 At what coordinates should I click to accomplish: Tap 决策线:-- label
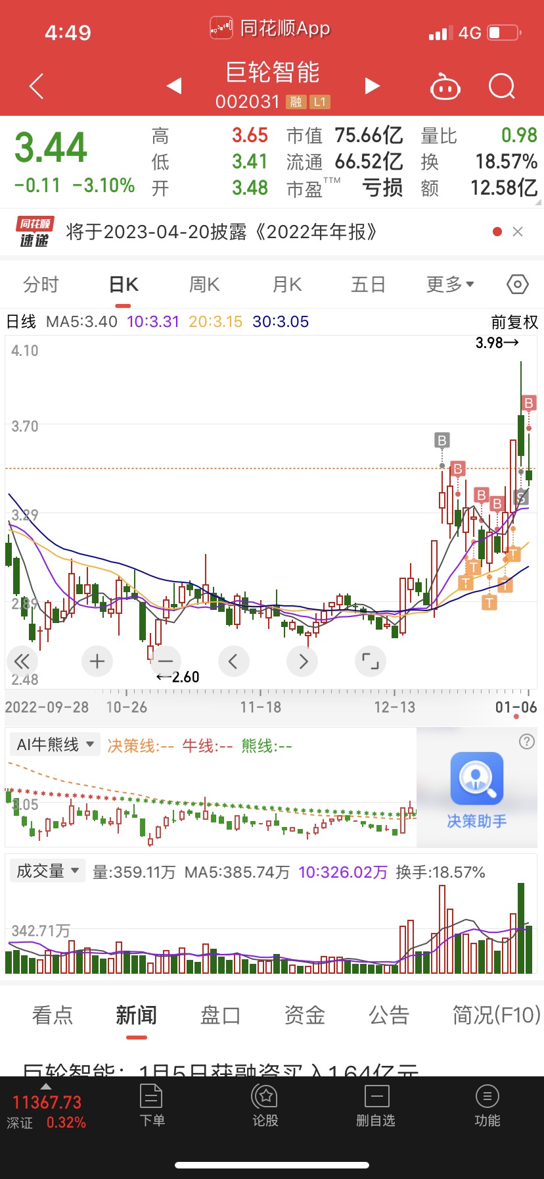141,745
